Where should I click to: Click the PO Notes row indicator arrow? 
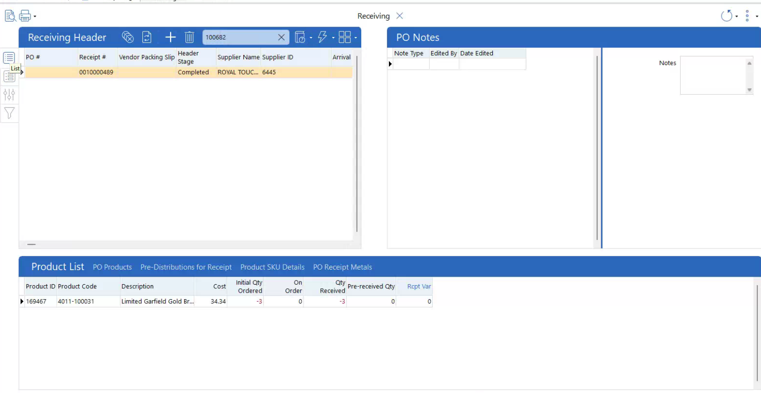click(x=390, y=64)
